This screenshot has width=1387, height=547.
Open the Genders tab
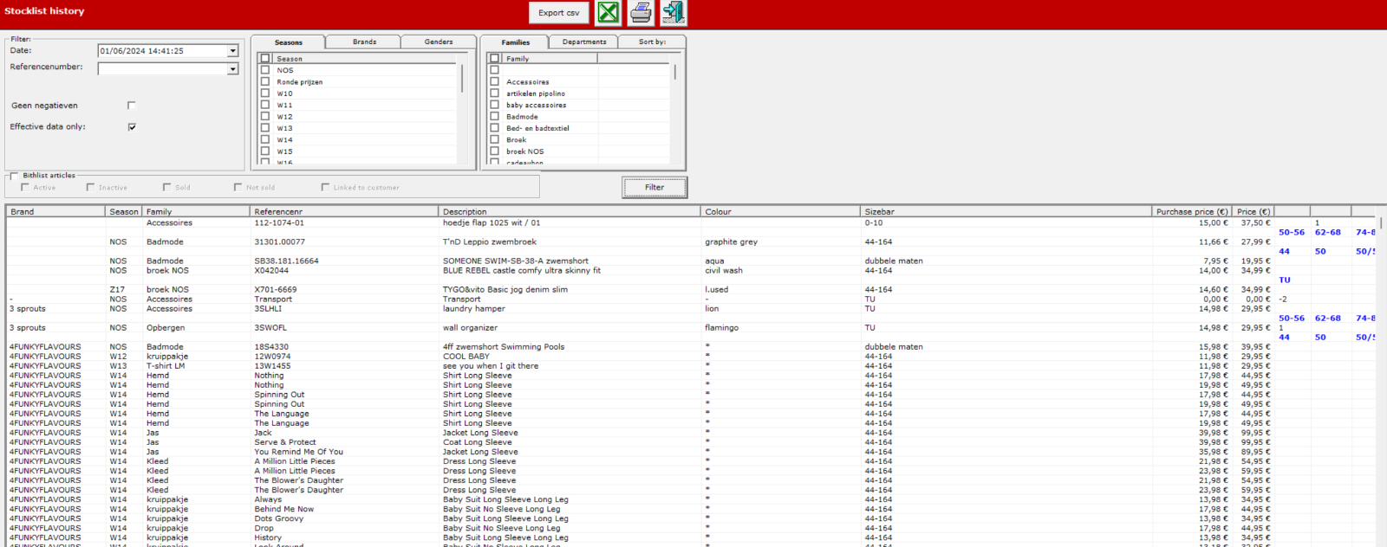point(439,42)
